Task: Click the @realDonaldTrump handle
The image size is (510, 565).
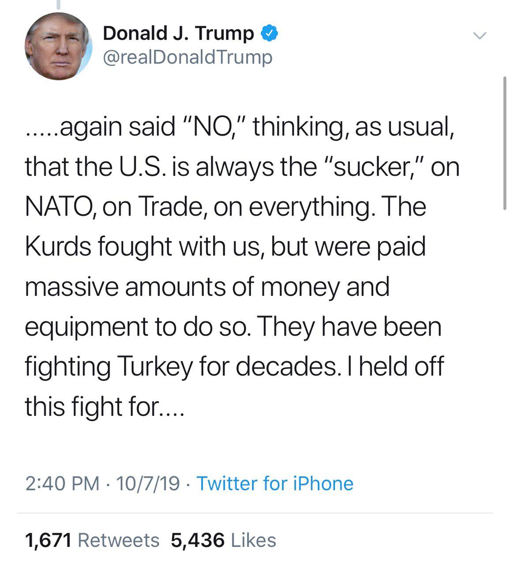Action: click(187, 57)
